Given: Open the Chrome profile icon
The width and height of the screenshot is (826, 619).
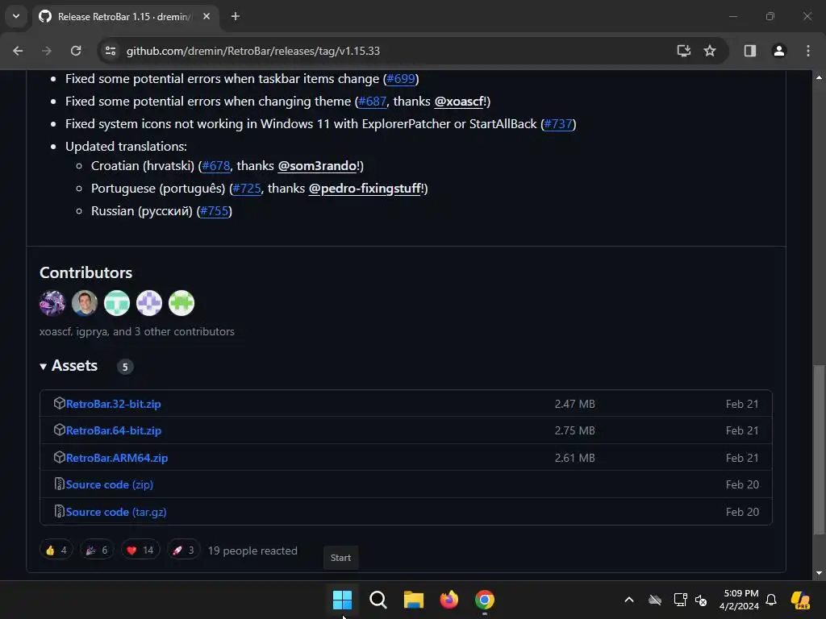Looking at the screenshot, I should (x=779, y=51).
